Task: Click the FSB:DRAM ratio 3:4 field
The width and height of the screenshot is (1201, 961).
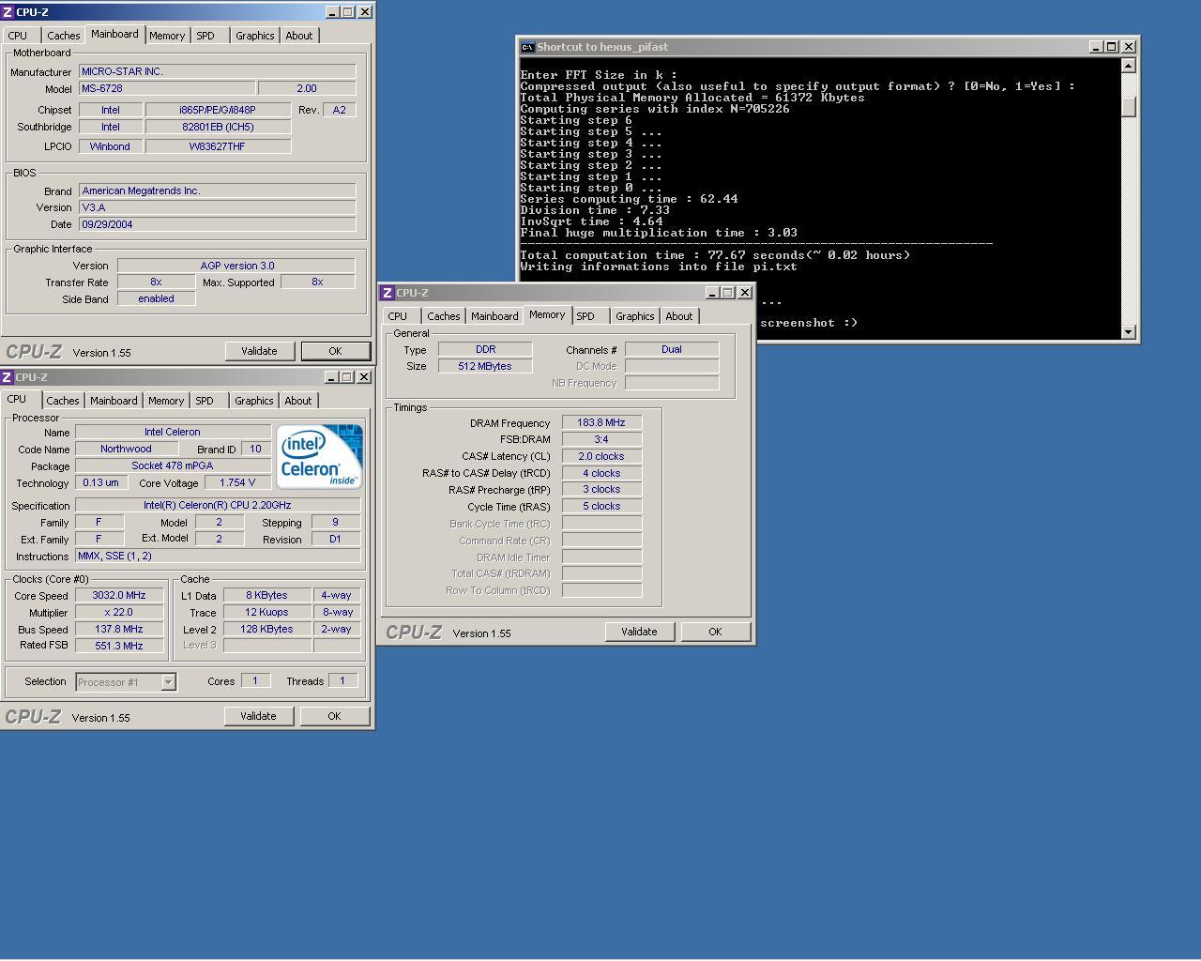Action: (601, 440)
